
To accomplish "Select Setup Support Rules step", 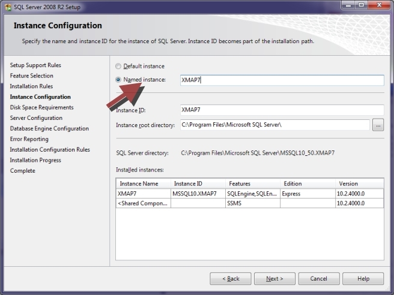I will pyautogui.click(x=35, y=65).
